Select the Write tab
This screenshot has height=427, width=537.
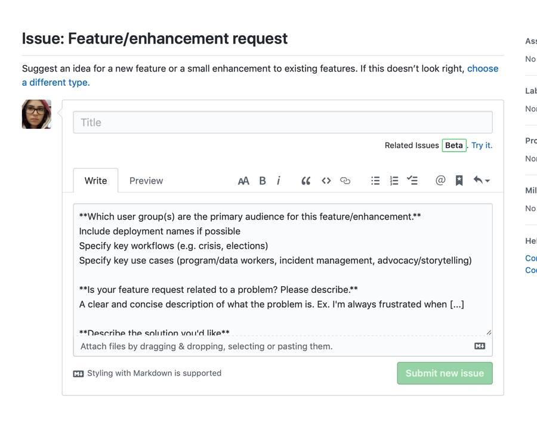tap(95, 180)
